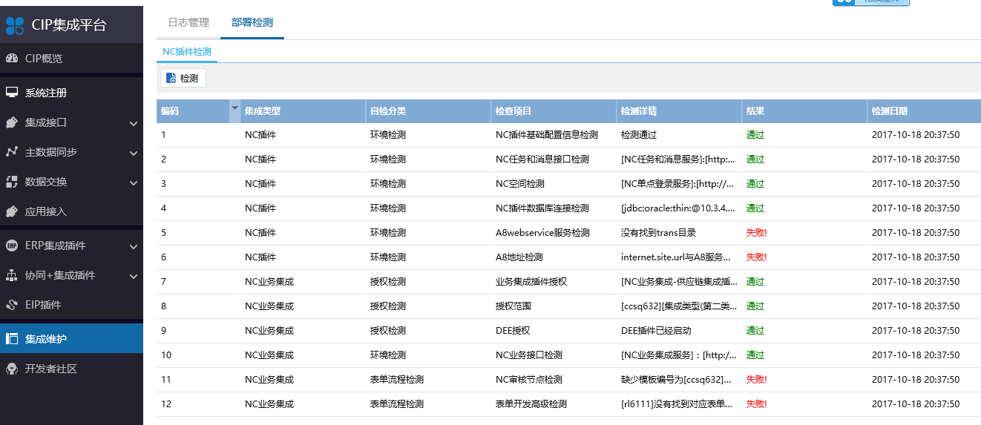The height and width of the screenshot is (425, 981).
Task: Click the 应用接入 sidebar icon
Action: [x=12, y=211]
